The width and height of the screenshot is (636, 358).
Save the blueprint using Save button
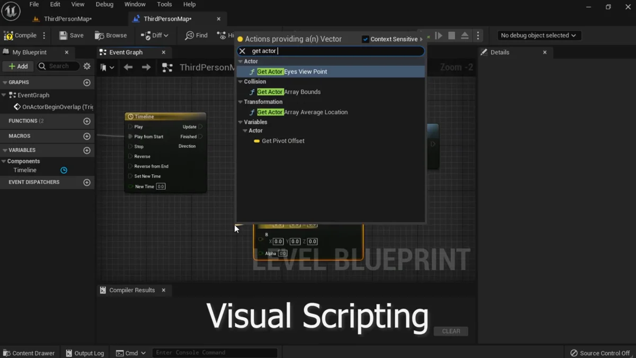(71, 35)
